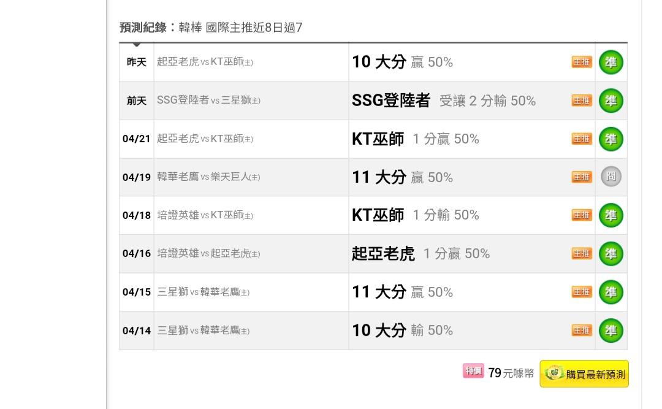Click the green 準 icon in 04/14 row
Image resolution: width=662 pixels, height=409 pixels.
tap(611, 331)
